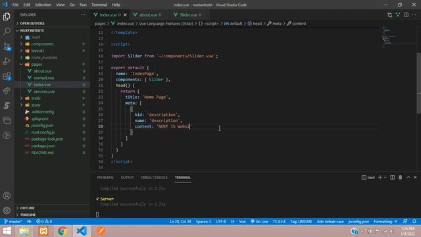Open the Selection menu
421x237 pixels.
pos(43,5)
